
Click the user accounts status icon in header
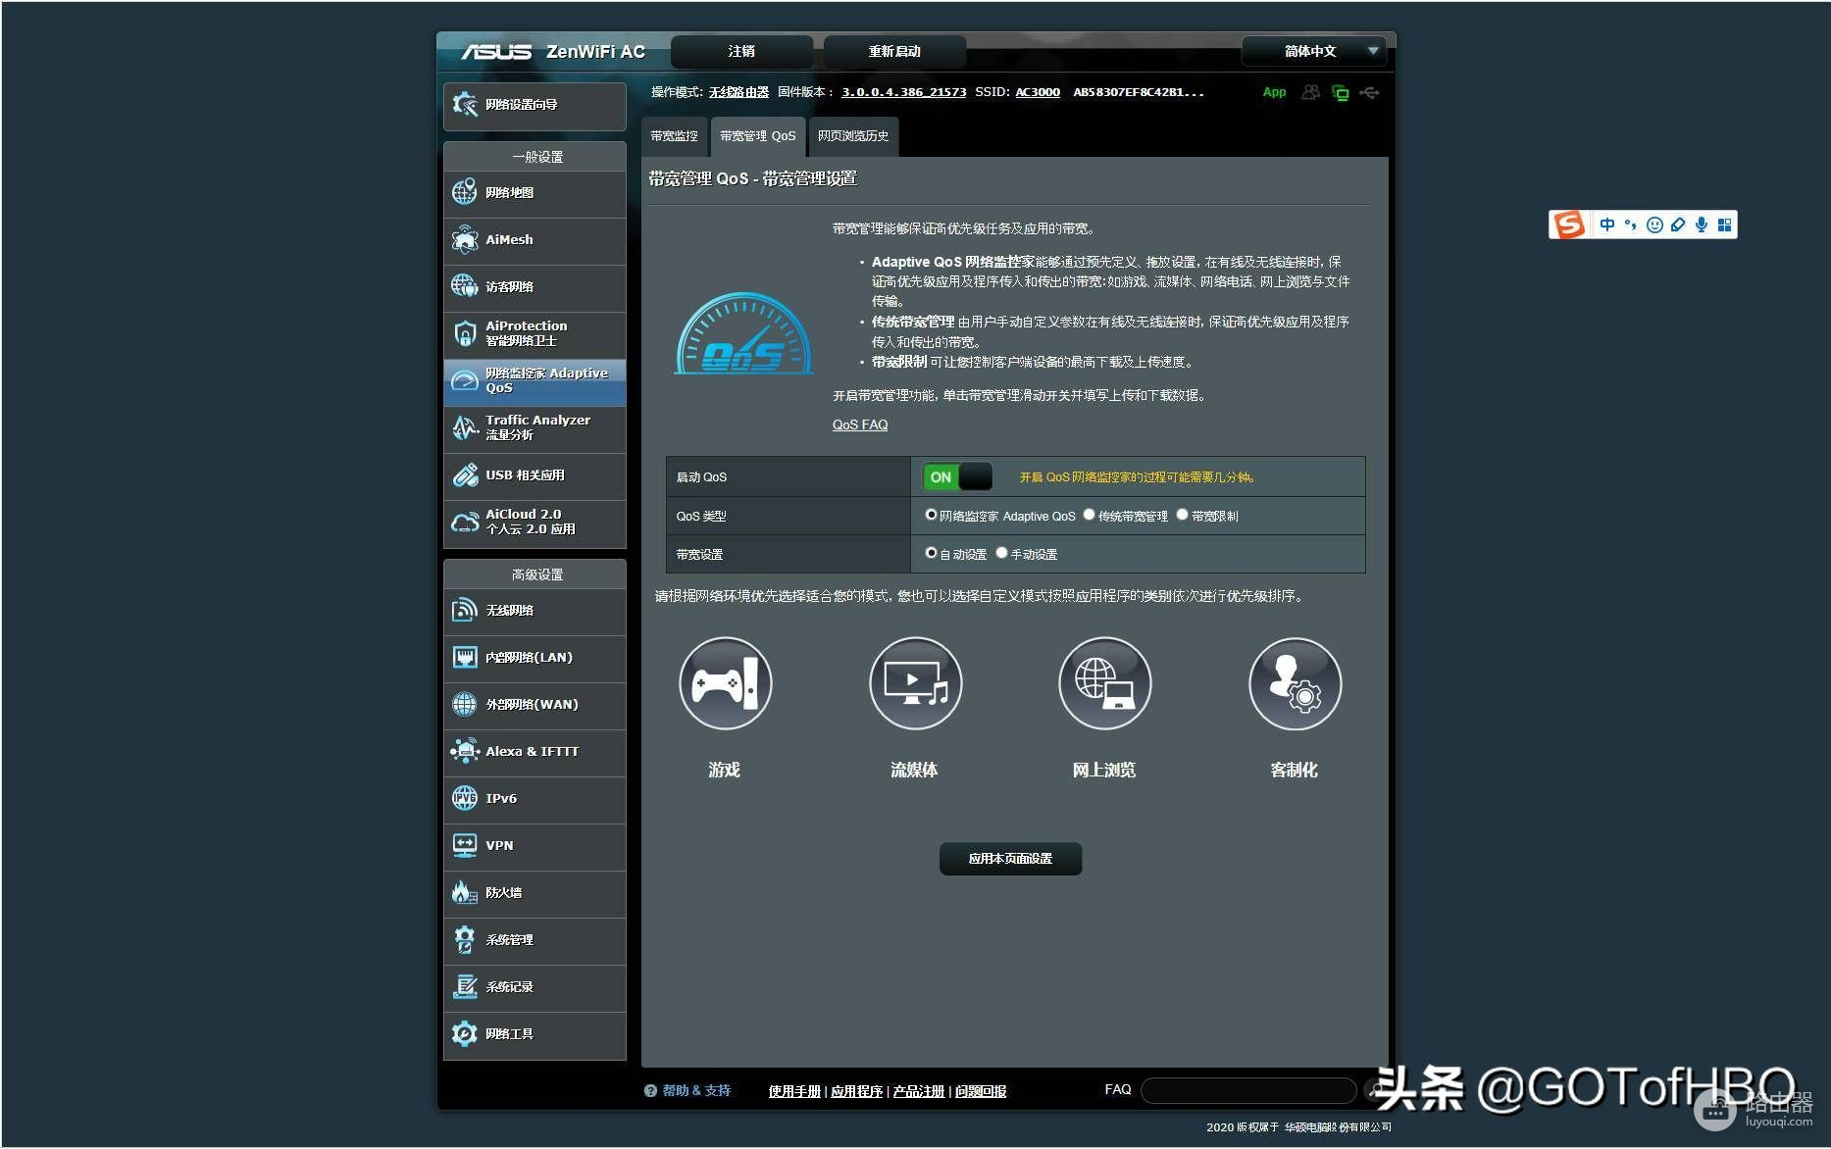pyautogui.click(x=1310, y=92)
